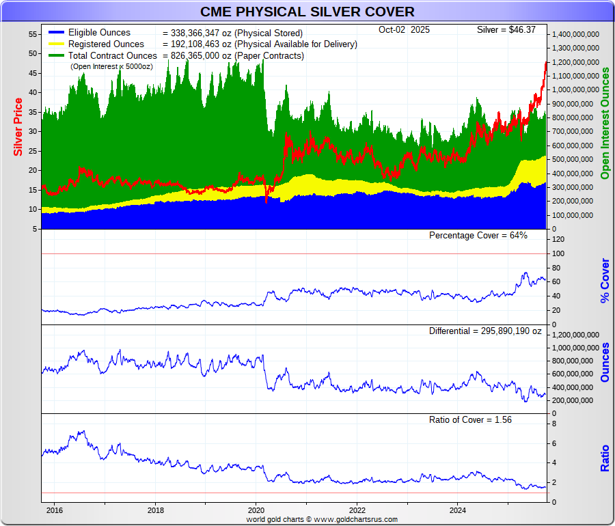Click the www.goldchartsrus.com credit text
Screen dimensions: 615x526
(356, 519)
